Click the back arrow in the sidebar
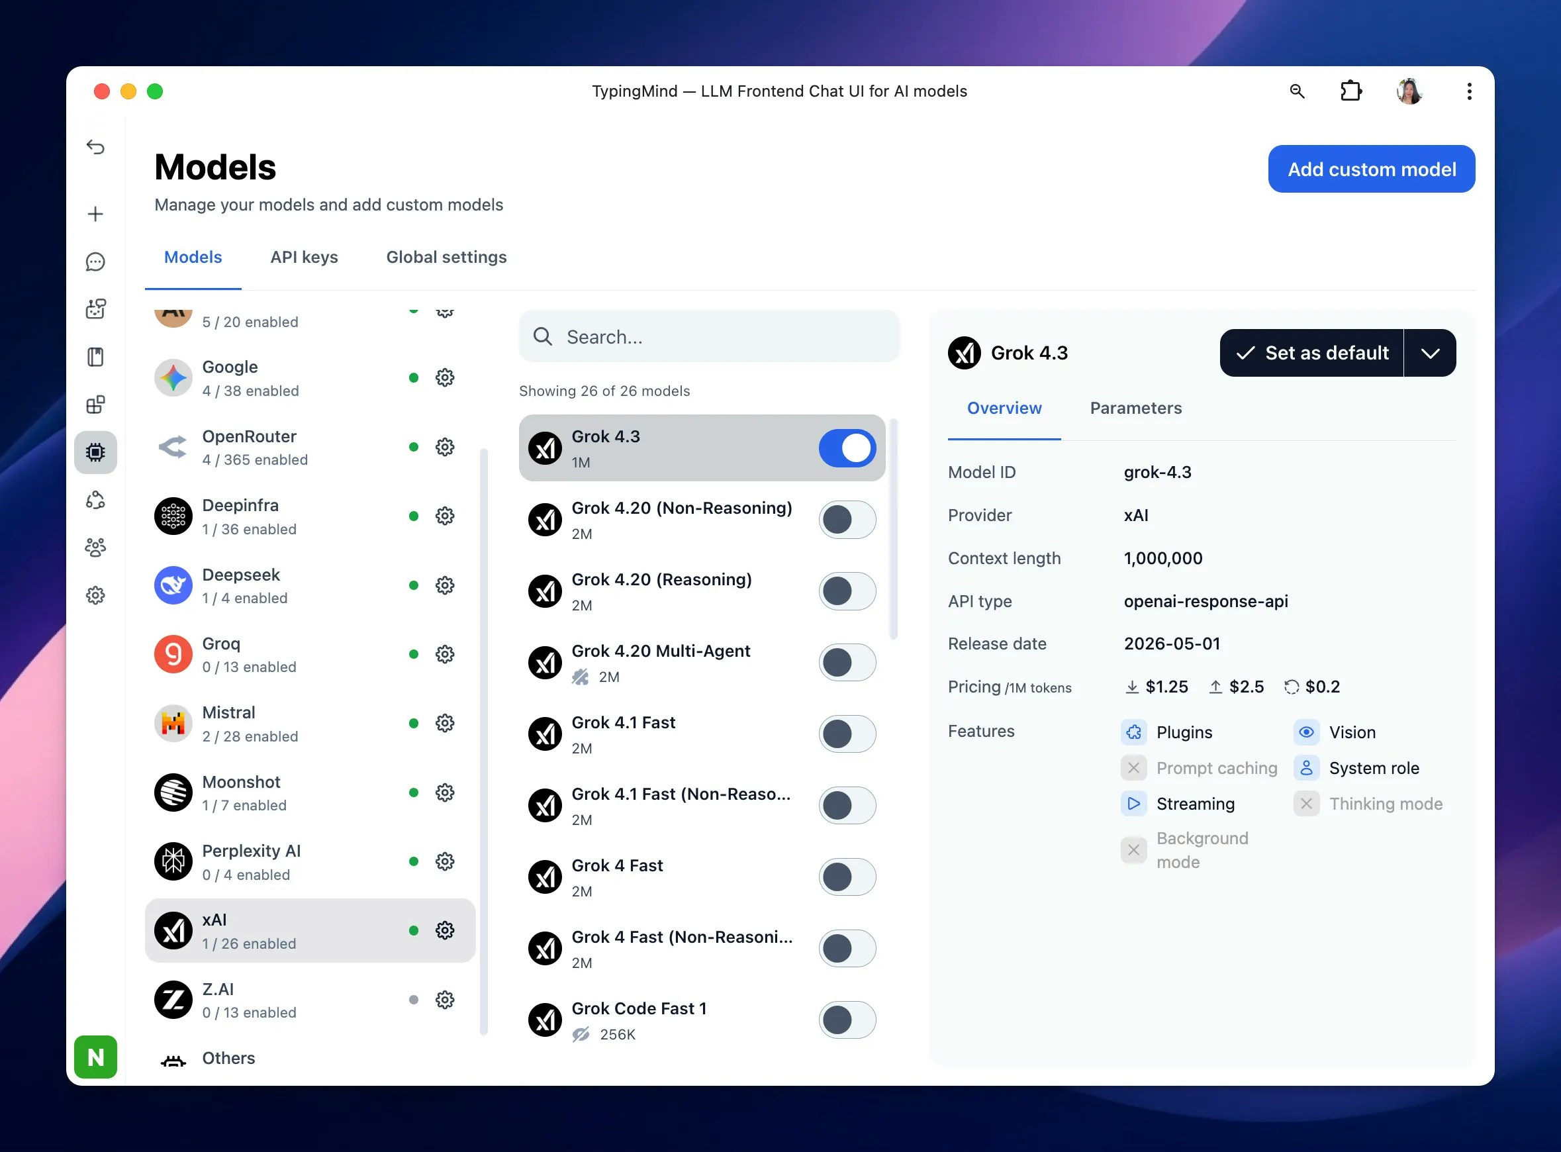1561x1152 pixels. [95, 147]
